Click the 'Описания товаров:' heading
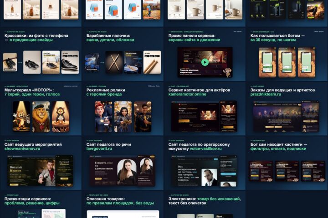328x218 pixels. [105, 199]
